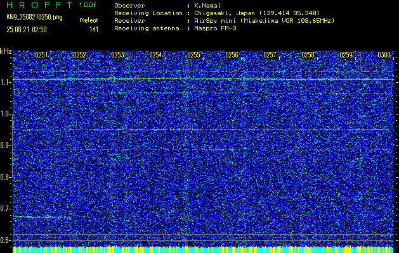
Task: Select the AirSpy mini receiver description
Action: [264, 21]
